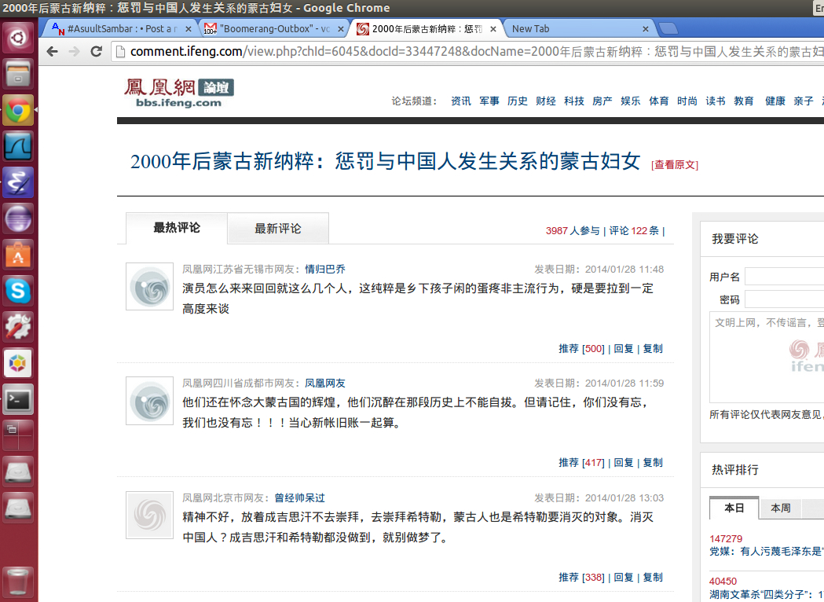Reply to the 417-vote comment
Viewport: 824px width, 602px height.
[x=623, y=463]
